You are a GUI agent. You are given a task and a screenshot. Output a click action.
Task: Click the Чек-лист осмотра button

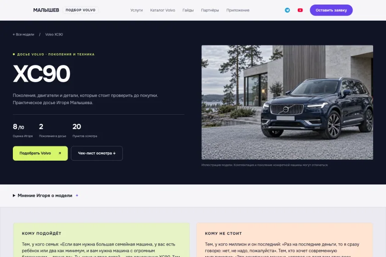click(x=97, y=153)
